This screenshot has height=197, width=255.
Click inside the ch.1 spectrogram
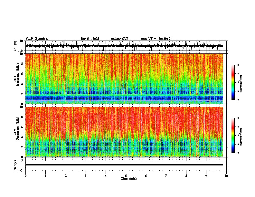click(124, 79)
